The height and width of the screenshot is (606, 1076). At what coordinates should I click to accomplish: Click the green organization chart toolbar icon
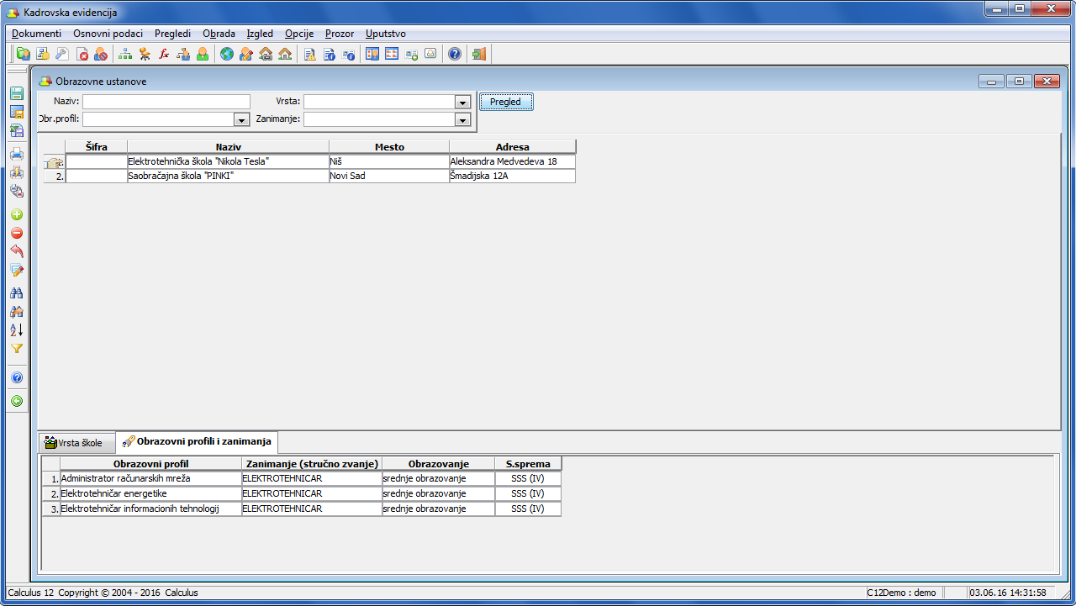click(125, 54)
